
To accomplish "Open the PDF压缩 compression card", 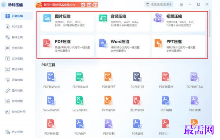I will [x=67, y=46].
